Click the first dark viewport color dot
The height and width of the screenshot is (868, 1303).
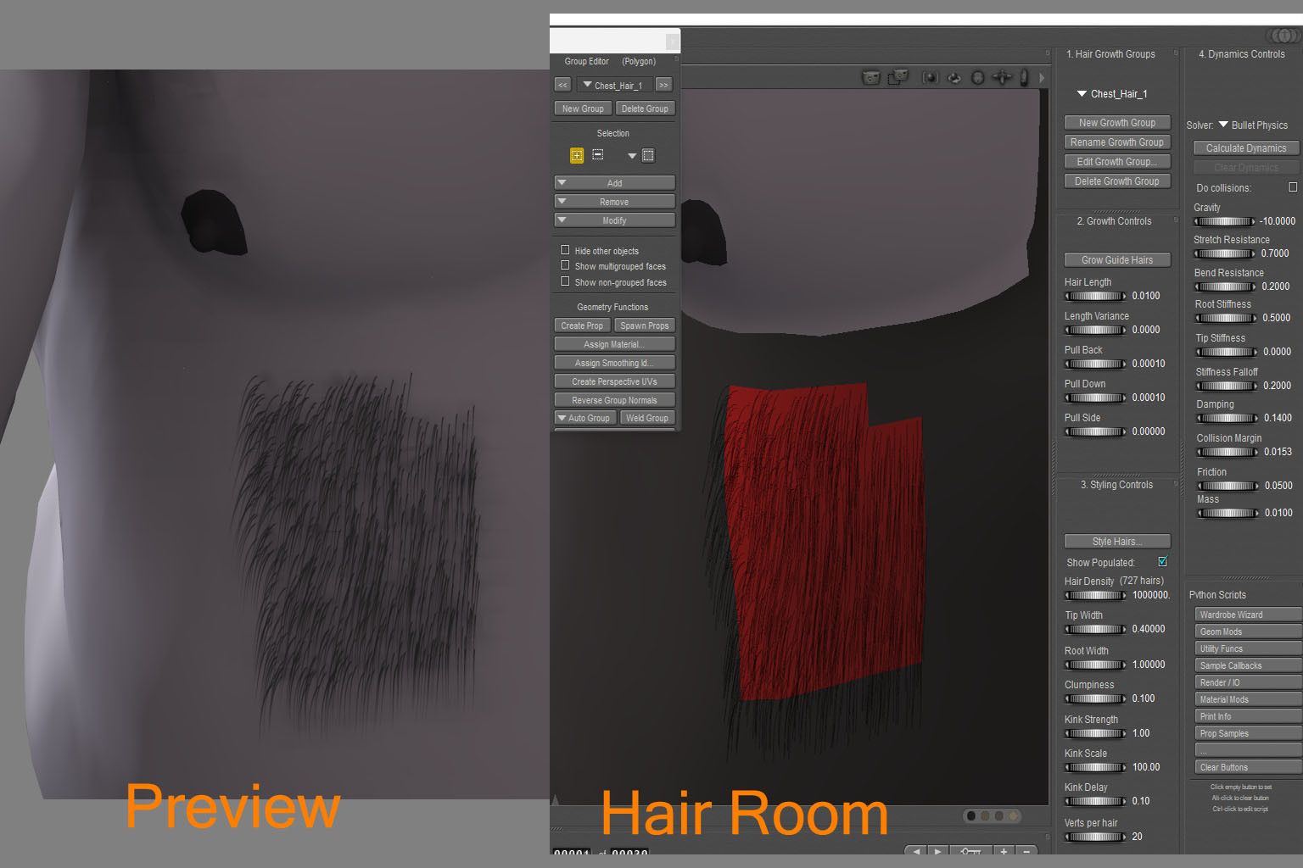(970, 815)
